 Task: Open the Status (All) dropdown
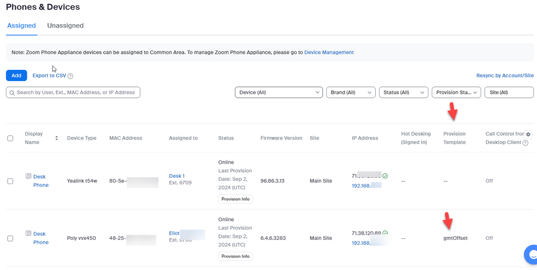(403, 92)
